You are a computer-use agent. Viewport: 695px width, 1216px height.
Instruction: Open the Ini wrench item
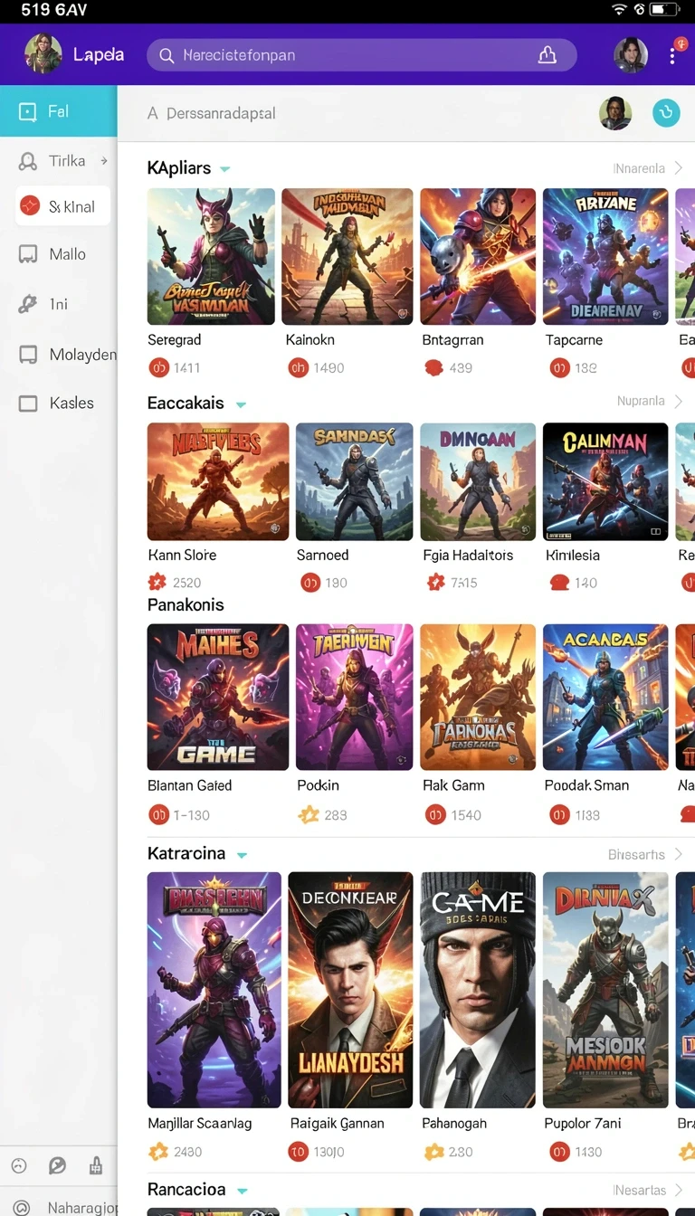click(59, 304)
